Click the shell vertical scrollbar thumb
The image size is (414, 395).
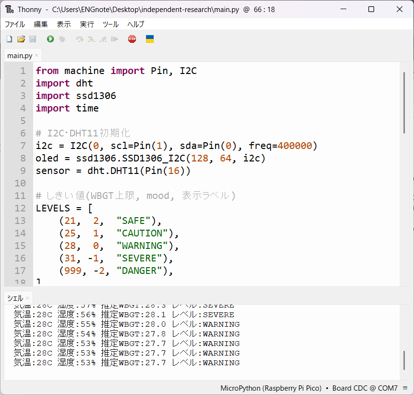coord(404,360)
